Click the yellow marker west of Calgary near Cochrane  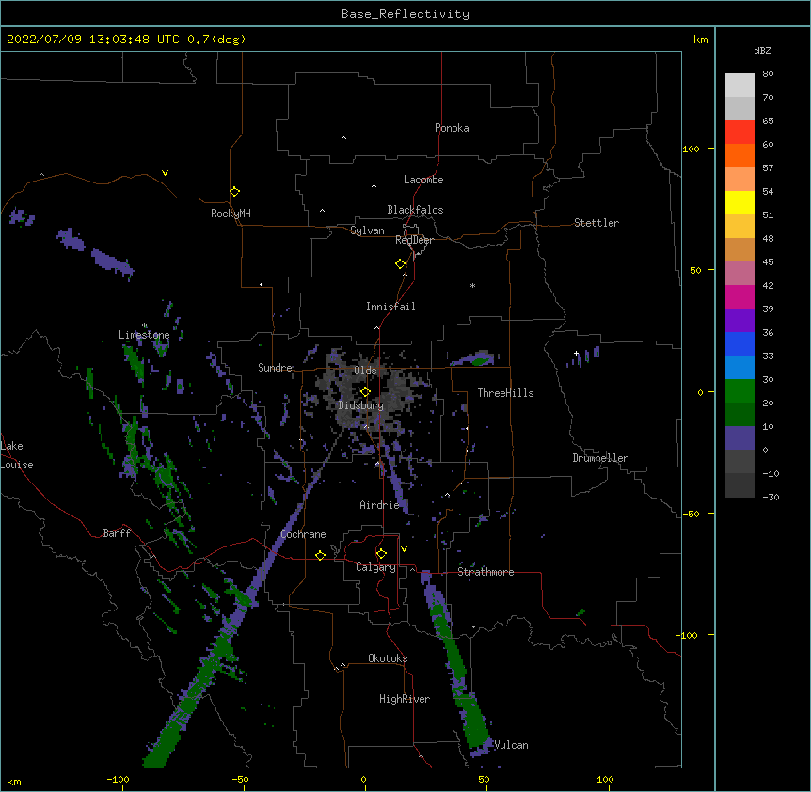pyautogui.click(x=320, y=555)
